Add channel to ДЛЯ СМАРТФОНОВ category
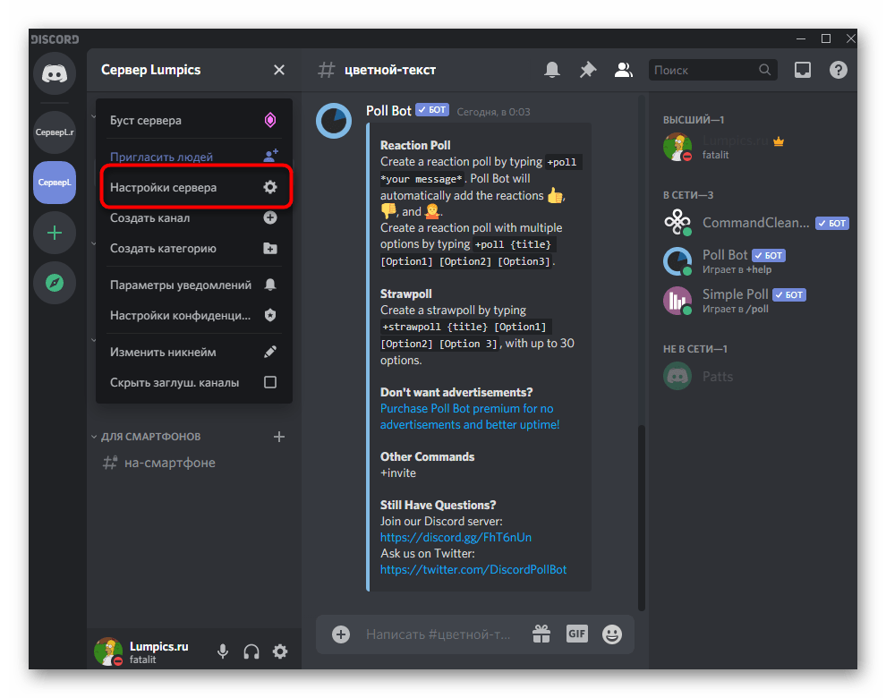The width and height of the screenshot is (886, 698). tap(279, 437)
